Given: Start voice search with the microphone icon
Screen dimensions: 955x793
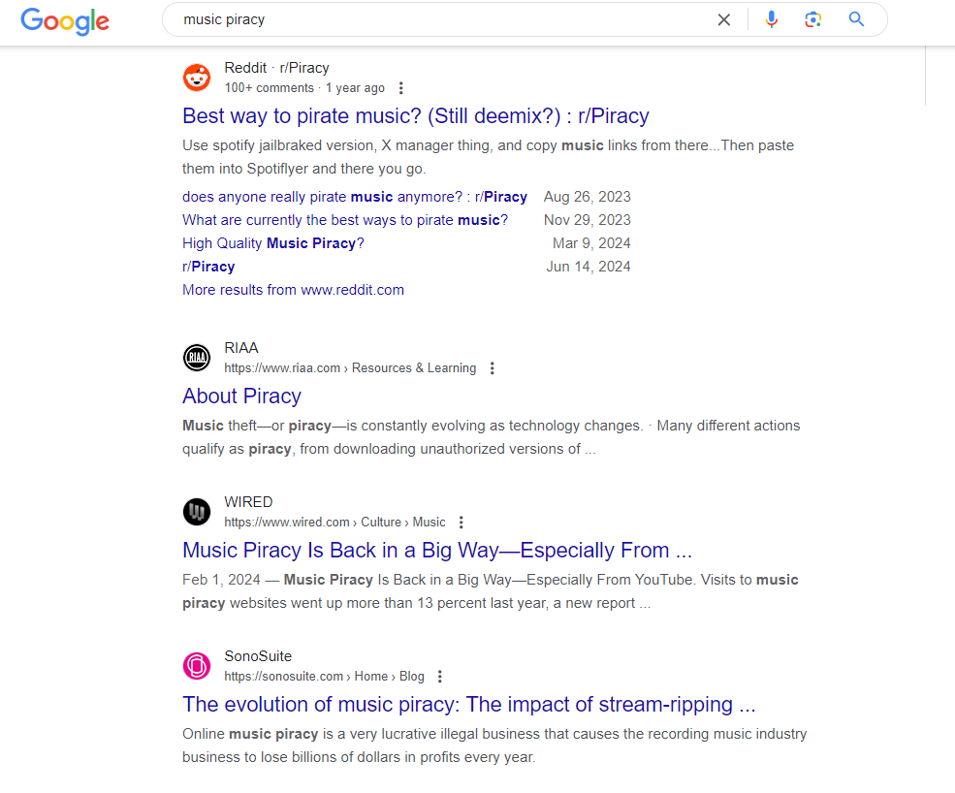Looking at the screenshot, I should pos(771,19).
